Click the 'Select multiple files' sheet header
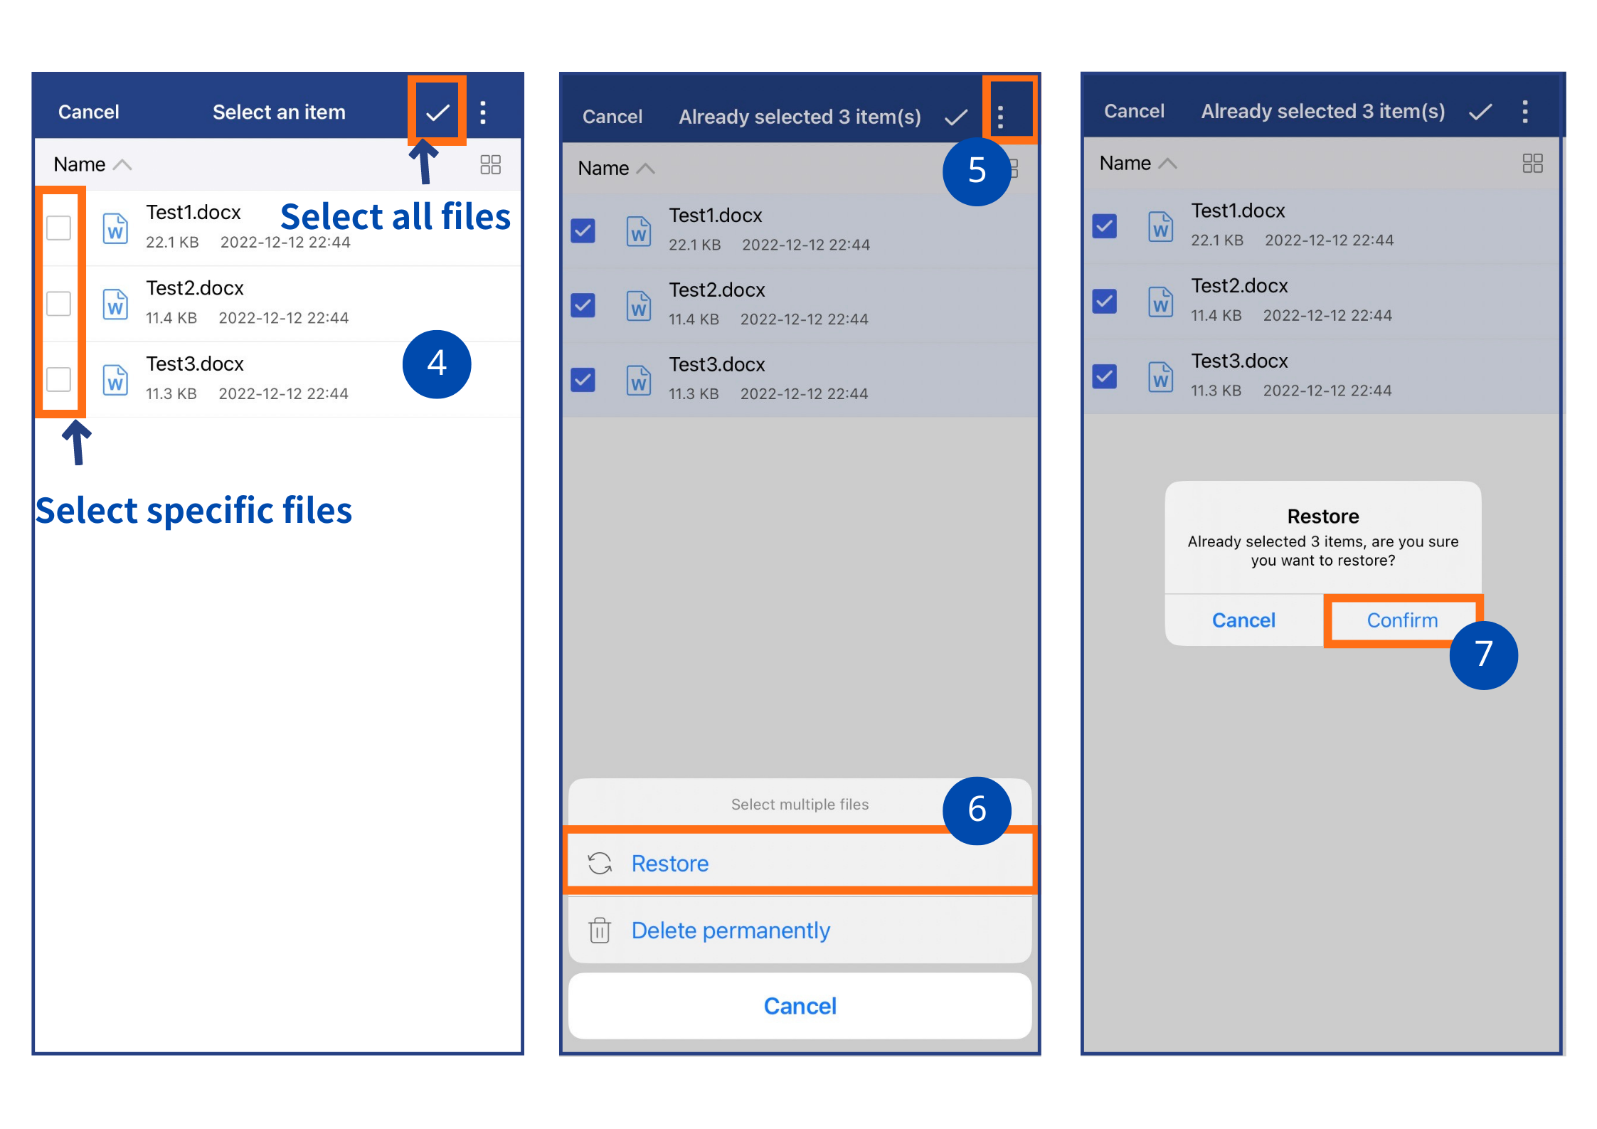Screen dimensions: 1597x1129 (x=800, y=805)
